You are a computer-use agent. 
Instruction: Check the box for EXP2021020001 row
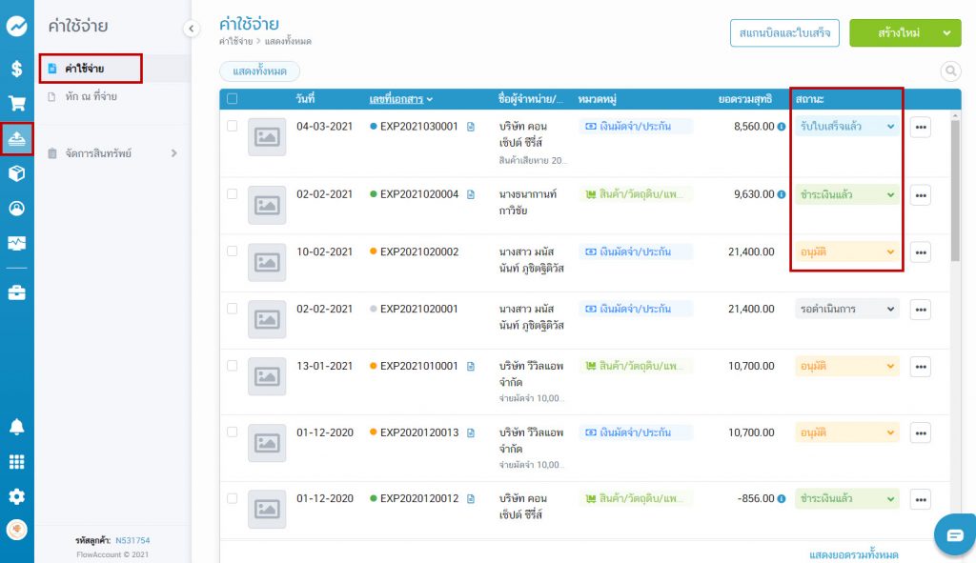click(233, 309)
